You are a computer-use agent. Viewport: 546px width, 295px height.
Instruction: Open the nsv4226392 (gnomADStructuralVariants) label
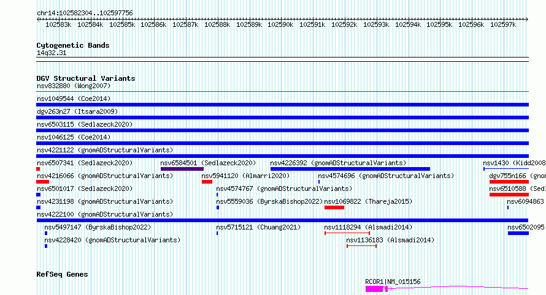pos(338,163)
